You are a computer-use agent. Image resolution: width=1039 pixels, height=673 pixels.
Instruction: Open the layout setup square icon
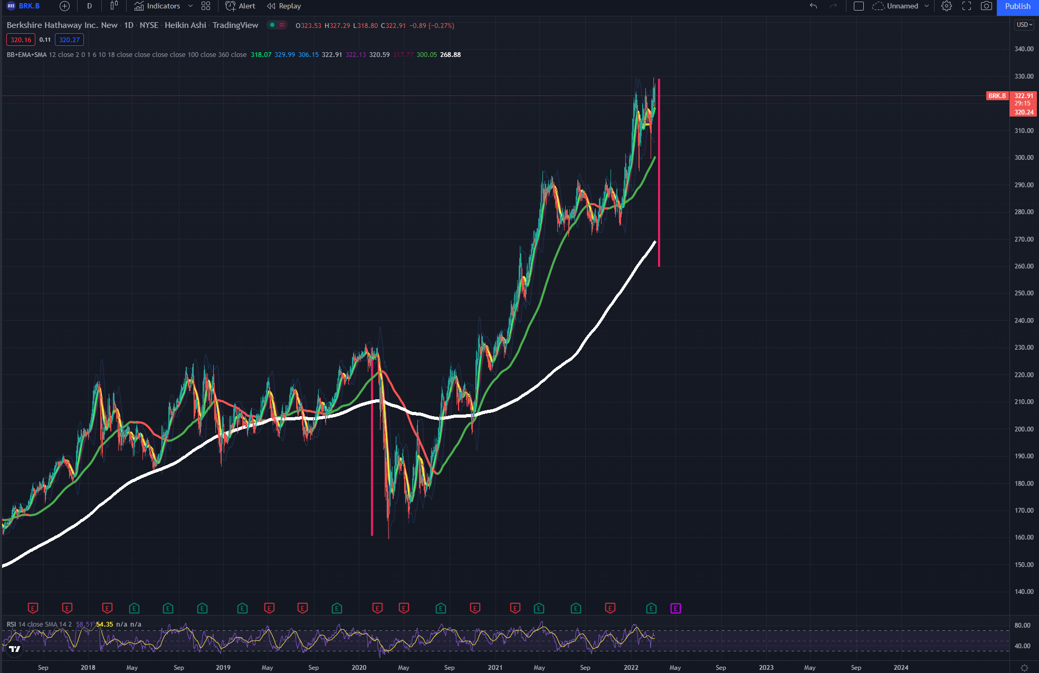click(x=859, y=6)
